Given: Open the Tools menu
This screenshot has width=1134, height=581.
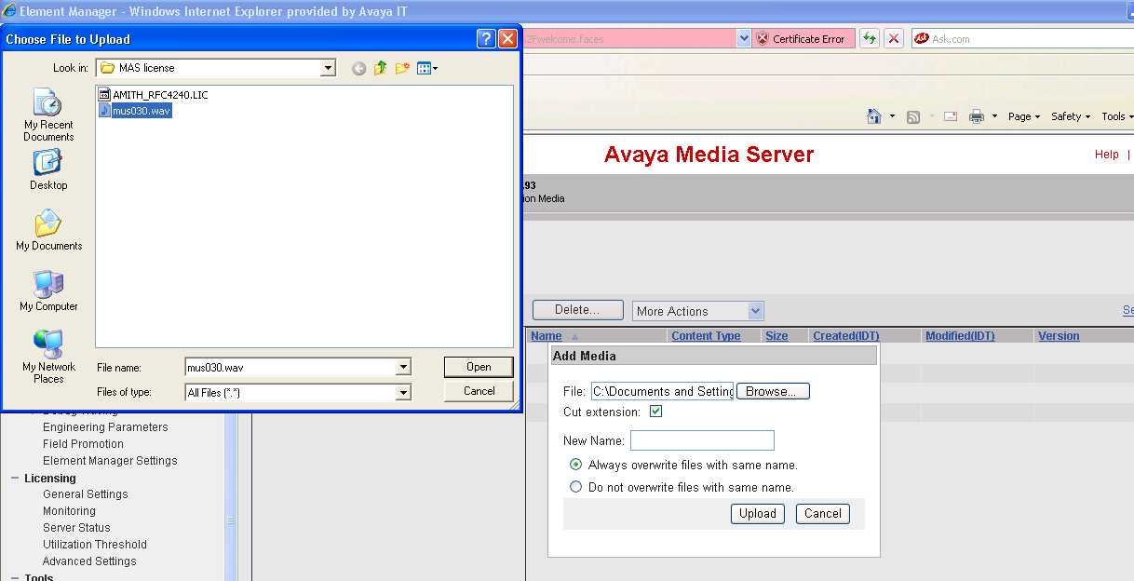Looking at the screenshot, I should point(1117,116).
